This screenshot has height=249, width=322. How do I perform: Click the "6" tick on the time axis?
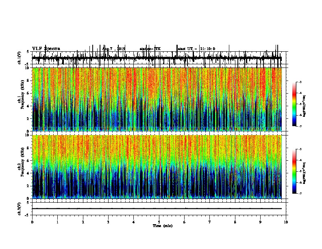coord(185,222)
